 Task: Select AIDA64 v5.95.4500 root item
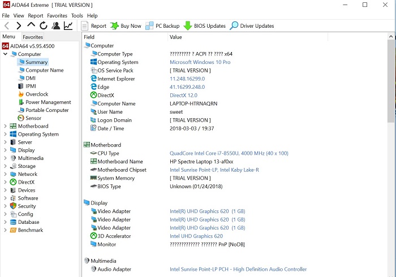pos(28,46)
